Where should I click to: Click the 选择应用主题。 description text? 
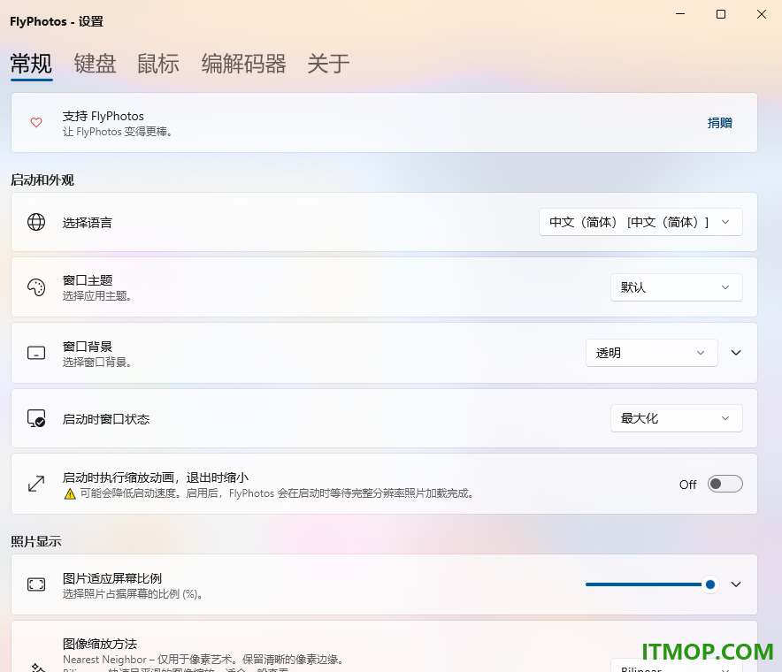click(96, 296)
